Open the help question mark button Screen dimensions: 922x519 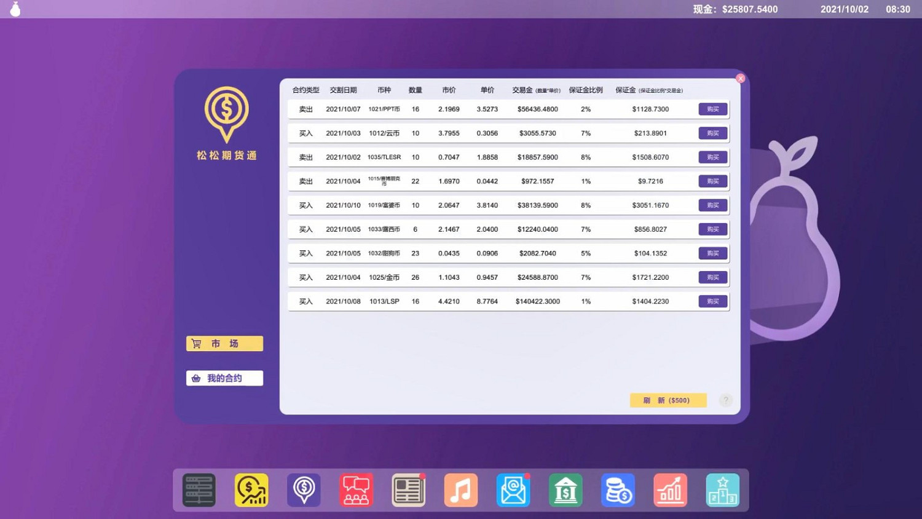pyautogui.click(x=725, y=400)
